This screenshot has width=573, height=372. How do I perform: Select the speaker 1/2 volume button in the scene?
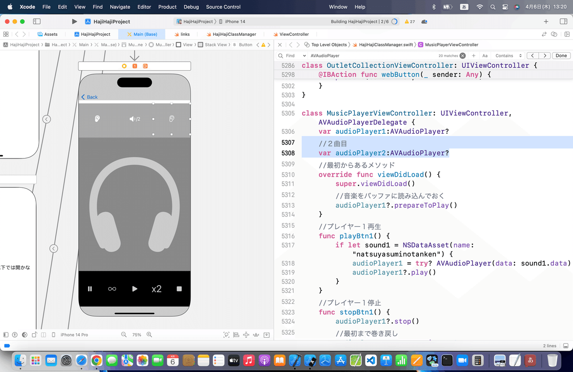(135, 119)
